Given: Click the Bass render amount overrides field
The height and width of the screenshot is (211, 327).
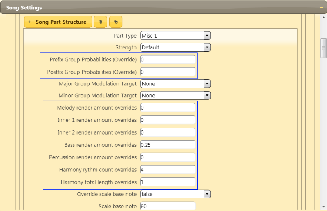Looking at the screenshot, I should point(168,145).
